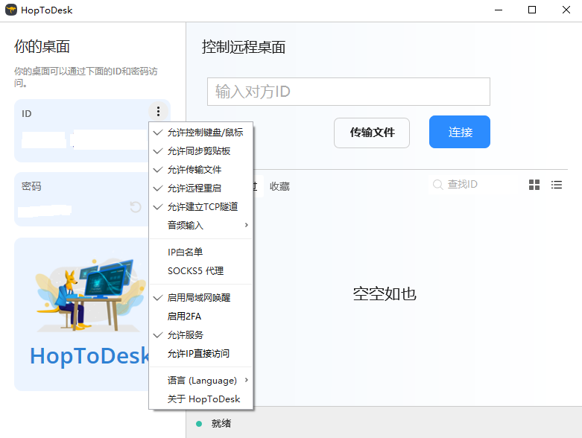Click the refresh password icon
Screen dimensions: 582x438
[x=136, y=207]
